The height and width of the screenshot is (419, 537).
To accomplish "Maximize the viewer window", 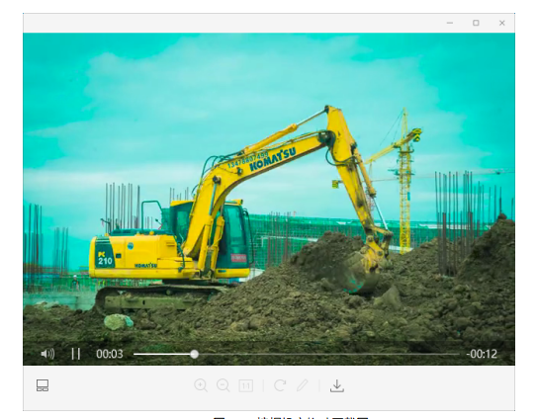I will [x=476, y=23].
